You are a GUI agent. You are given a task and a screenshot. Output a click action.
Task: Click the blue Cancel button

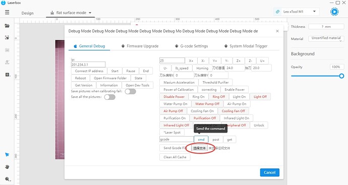(270, 172)
